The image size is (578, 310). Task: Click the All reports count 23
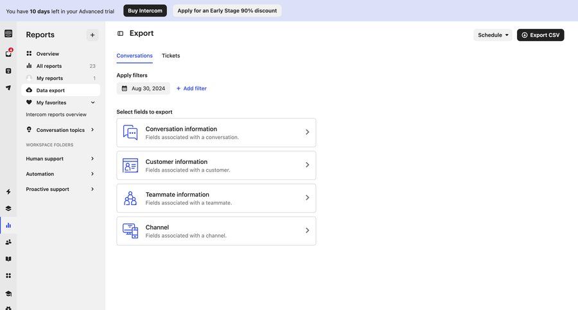click(x=92, y=66)
